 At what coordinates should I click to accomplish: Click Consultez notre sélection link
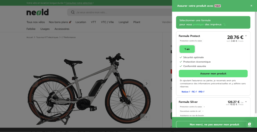[79, 3]
